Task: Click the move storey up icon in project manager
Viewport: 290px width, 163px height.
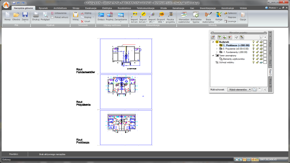Action: click(x=237, y=37)
